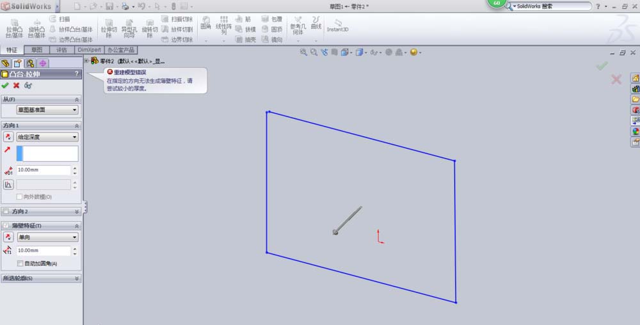Open the FeatureManager design tree tab icon
This screenshot has height=325, width=640.
pyautogui.click(x=5, y=63)
